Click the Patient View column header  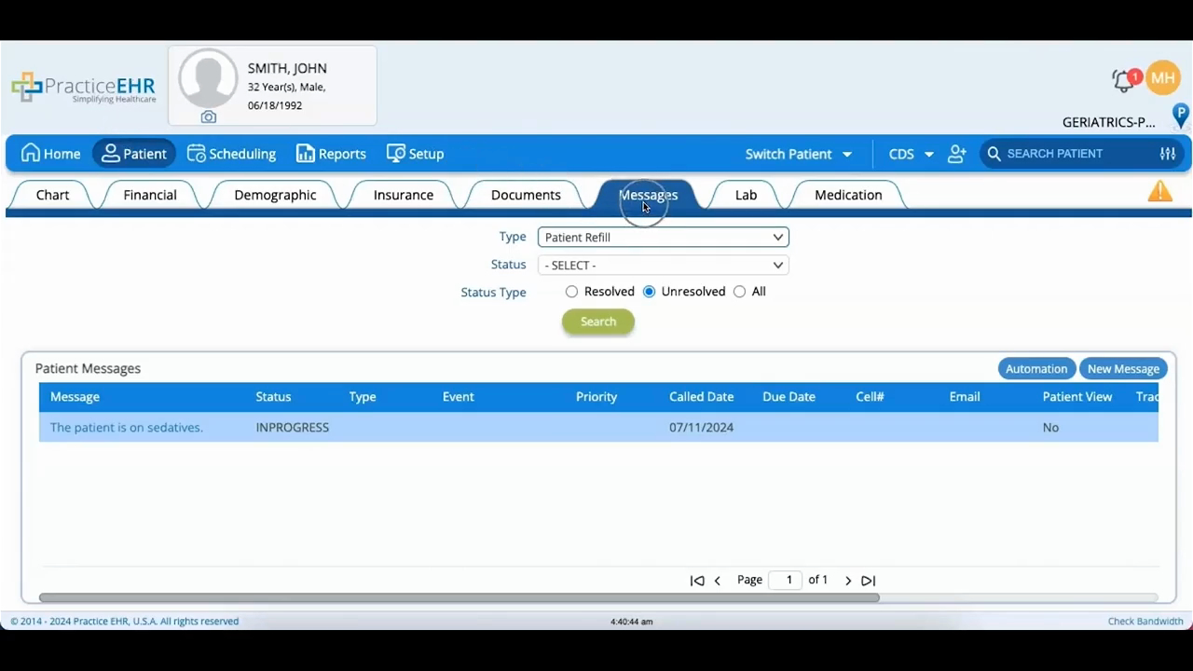click(x=1077, y=397)
